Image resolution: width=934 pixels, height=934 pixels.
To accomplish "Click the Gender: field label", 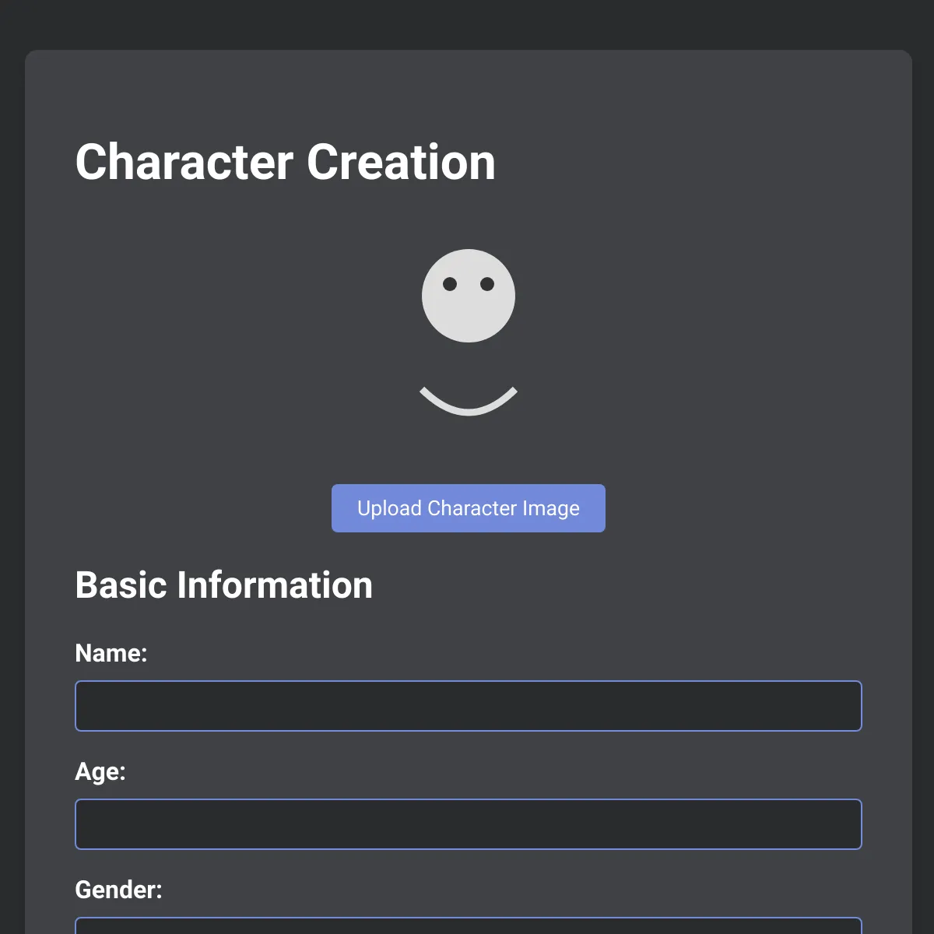I will pyautogui.click(x=118, y=890).
